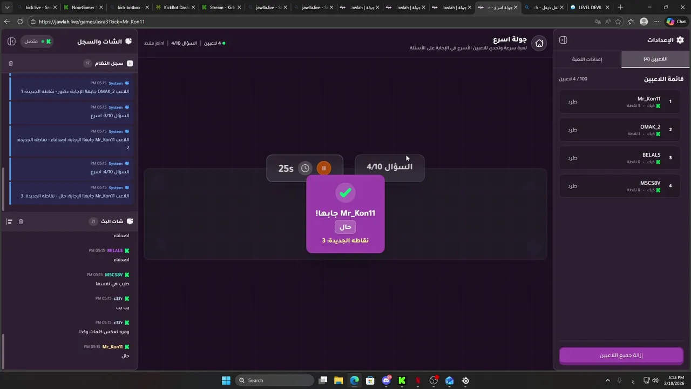Click the 100 / 4 لاعبين capacity label
This screenshot has width=691, height=389.
tap(573, 79)
